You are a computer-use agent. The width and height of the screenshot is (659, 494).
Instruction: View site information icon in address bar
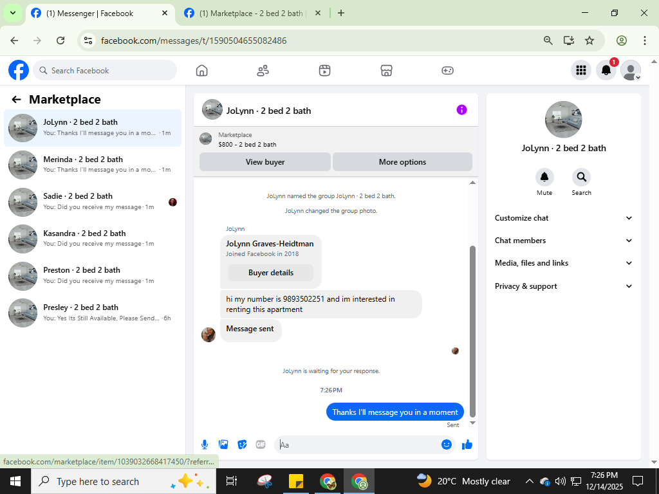pyautogui.click(x=88, y=41)
